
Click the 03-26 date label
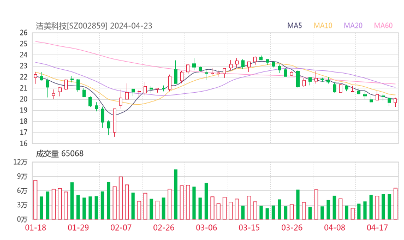tap(292, 227)
